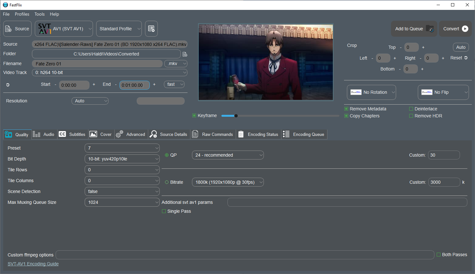
Task: Click the Custom QP value field
Action: pos(444,155)
